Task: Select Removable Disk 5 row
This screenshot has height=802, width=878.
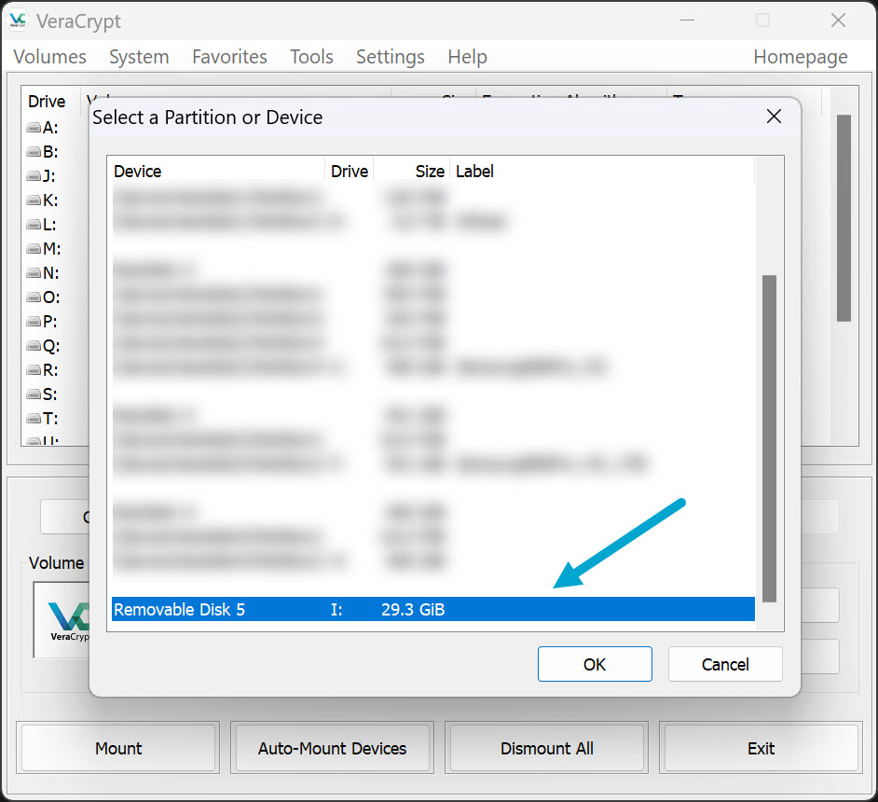Action: [x=432, y=610]
